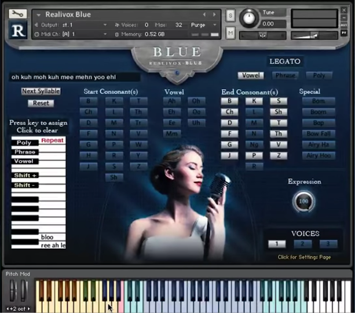Enable Vowel legato mode
The height and width of the screenshot is (314, 355).
click(251, 75)
